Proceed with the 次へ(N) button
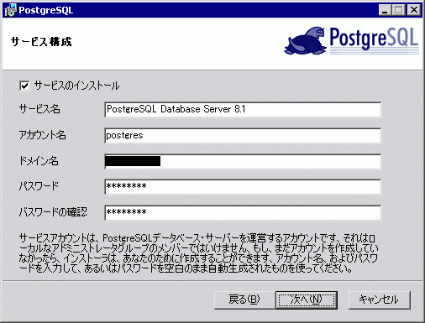Screen dimensions: 425x323 [307, 300]
